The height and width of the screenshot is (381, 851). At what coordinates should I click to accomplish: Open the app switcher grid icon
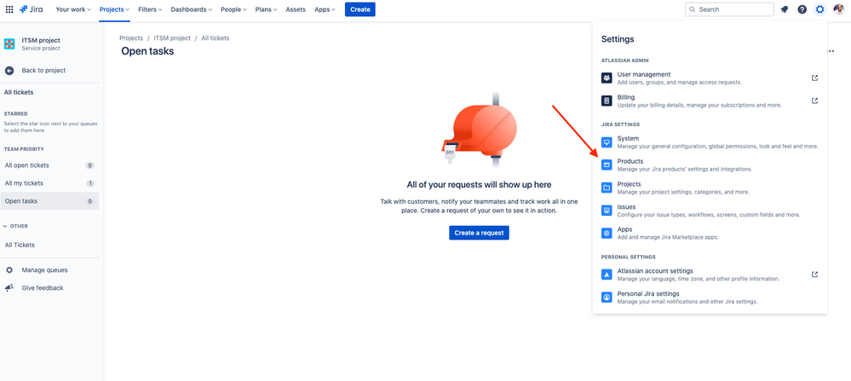click(x=9, y=9)
